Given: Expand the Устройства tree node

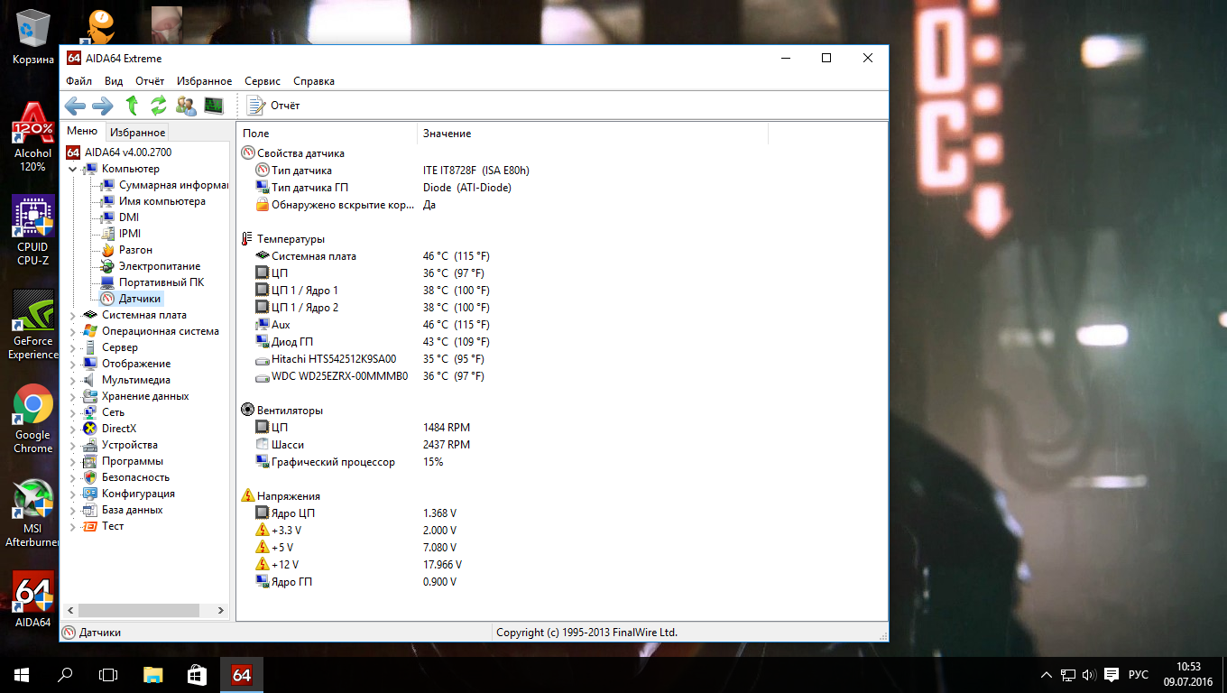Looking at the screenshot, I should coord(73,445).
